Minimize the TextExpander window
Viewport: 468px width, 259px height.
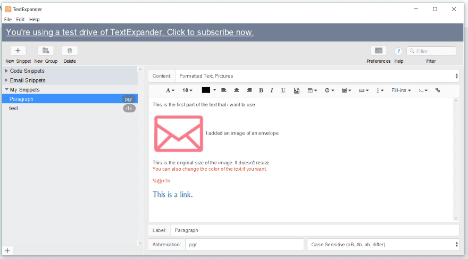point(416,9)
